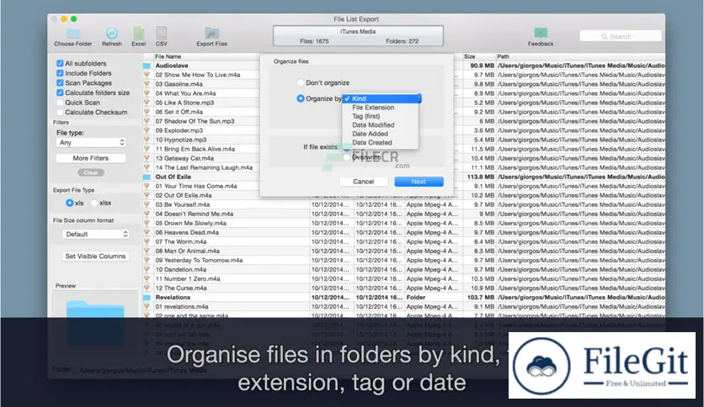Choose Date Created in the dropdown list
Screen dimensions: 704x407
(x=381, y=143)
